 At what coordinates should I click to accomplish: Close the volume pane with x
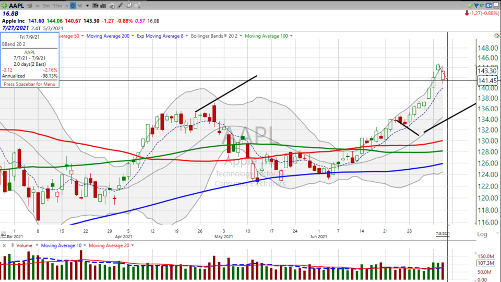tap(4, 245)
